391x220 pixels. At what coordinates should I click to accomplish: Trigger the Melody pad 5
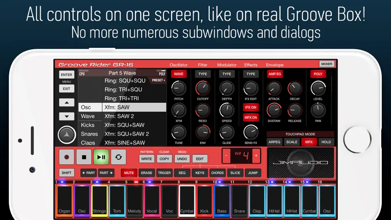tap(134, 200)
